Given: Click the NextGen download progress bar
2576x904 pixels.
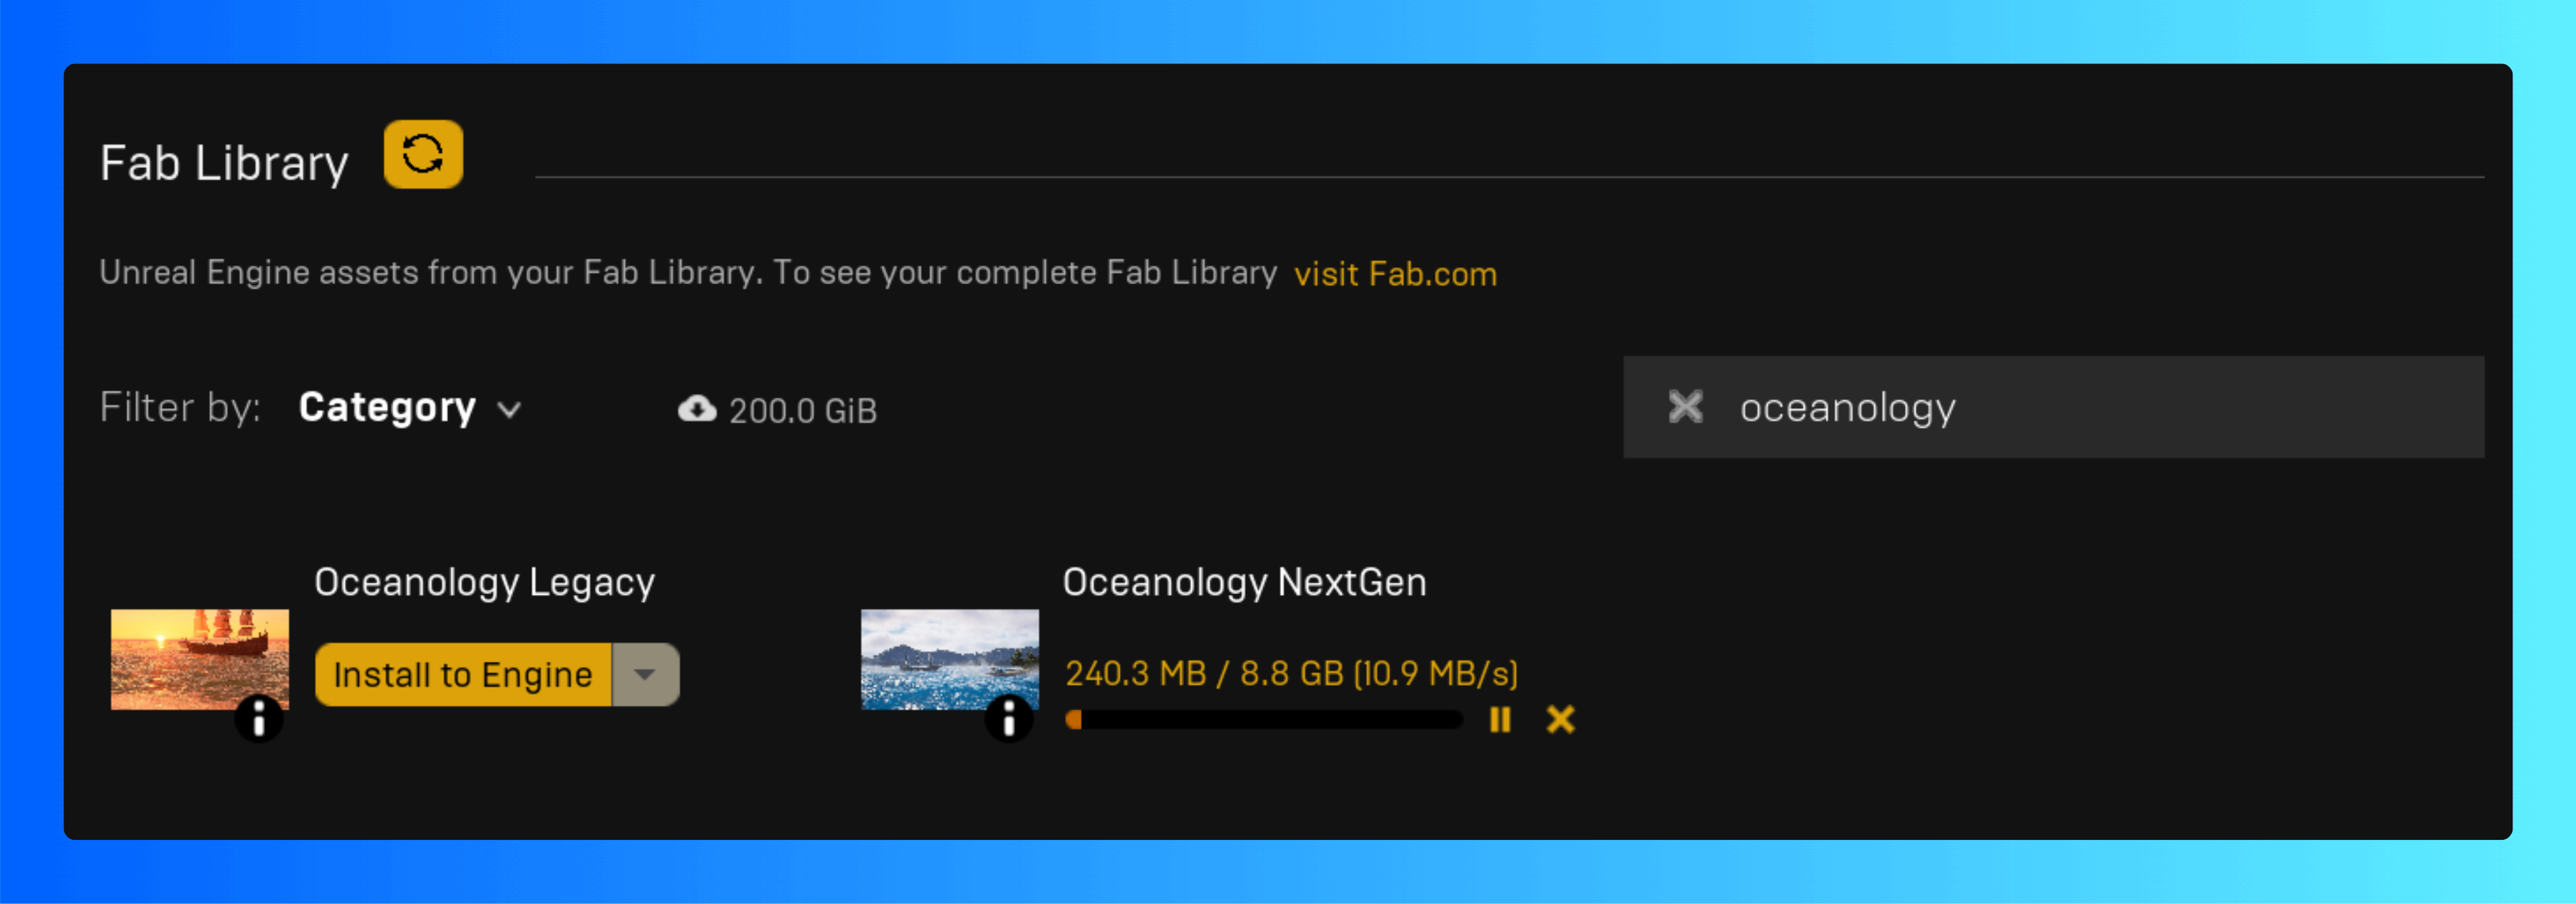Looking at the screenshot, I should click(x=1264, y=720).
